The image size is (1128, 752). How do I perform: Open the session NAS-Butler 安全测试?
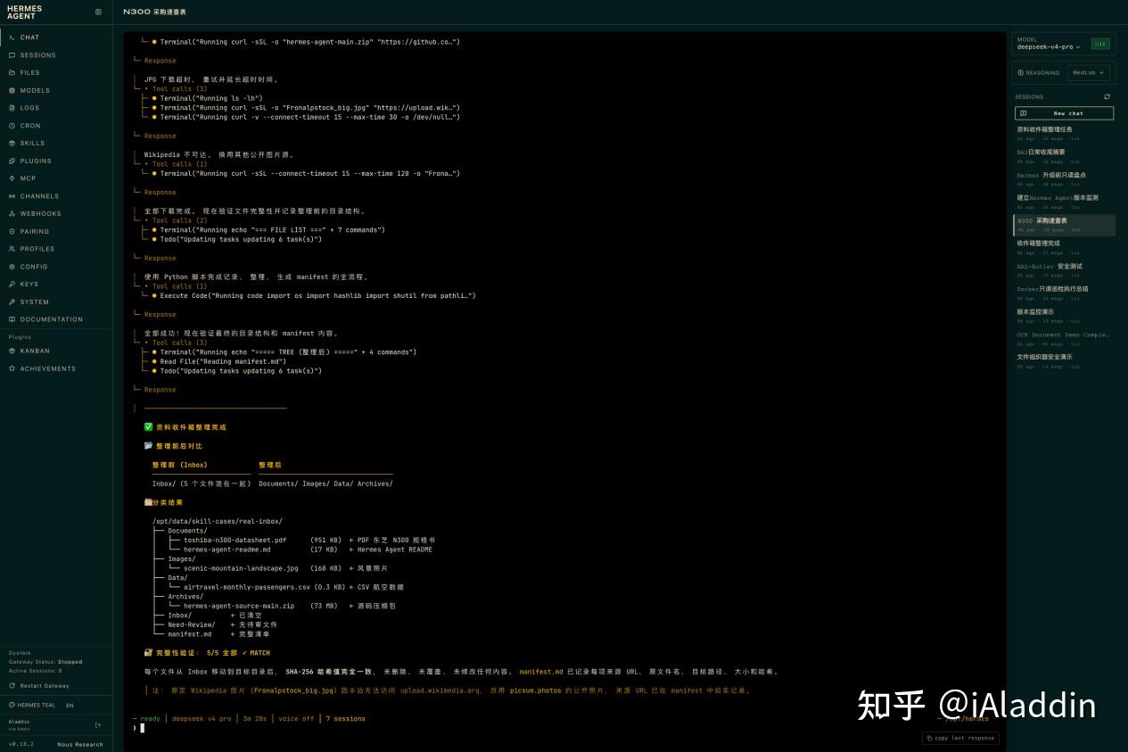[1064, 270]
